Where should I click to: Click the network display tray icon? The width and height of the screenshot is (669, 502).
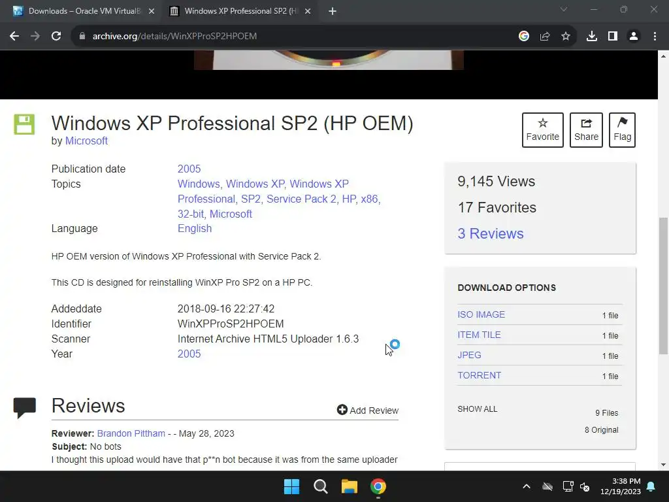[x=568, y=486]
